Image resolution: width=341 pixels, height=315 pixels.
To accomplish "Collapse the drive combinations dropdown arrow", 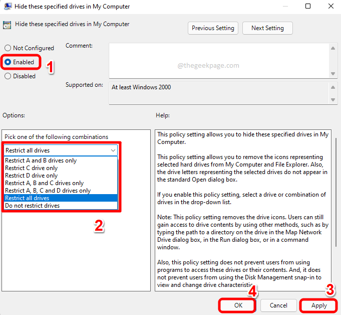I will [113, 150].
